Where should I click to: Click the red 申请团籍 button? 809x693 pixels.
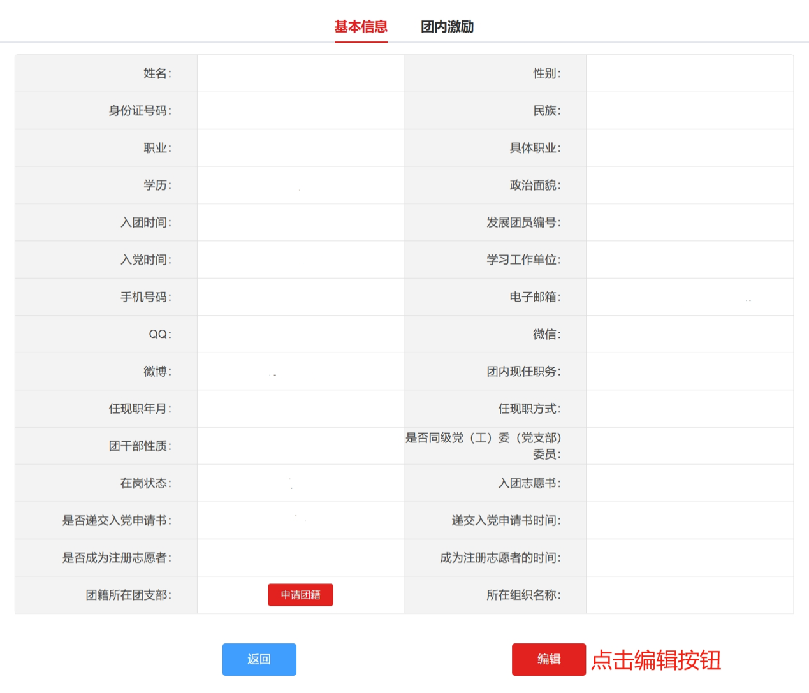tap(300, 595)
